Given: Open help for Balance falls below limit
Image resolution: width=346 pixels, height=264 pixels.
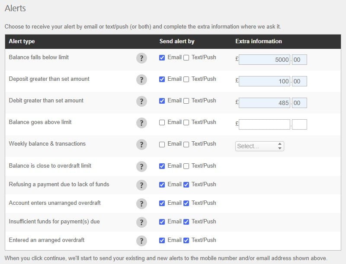Looking at the screenshot, I should (x=141, y=58).
